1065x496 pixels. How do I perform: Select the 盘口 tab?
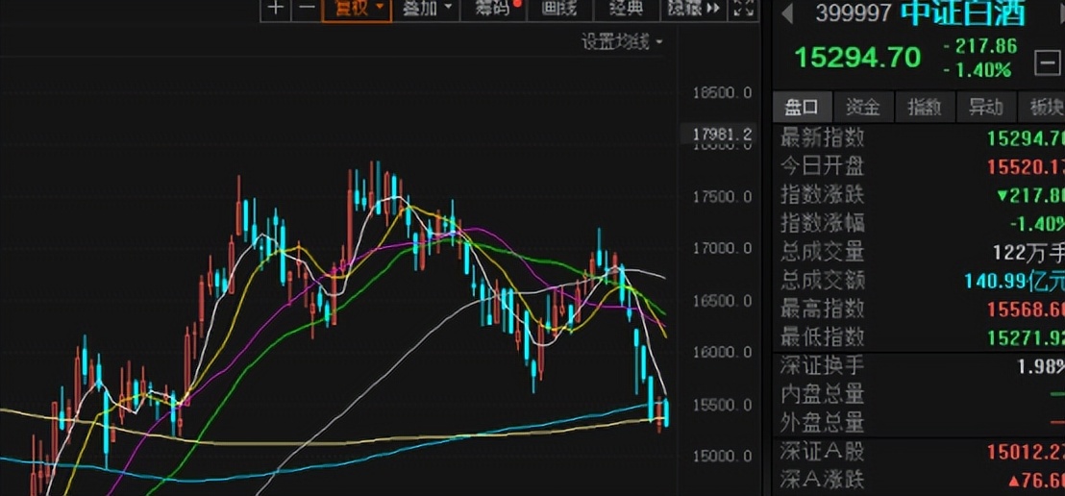tap(803, 108)
